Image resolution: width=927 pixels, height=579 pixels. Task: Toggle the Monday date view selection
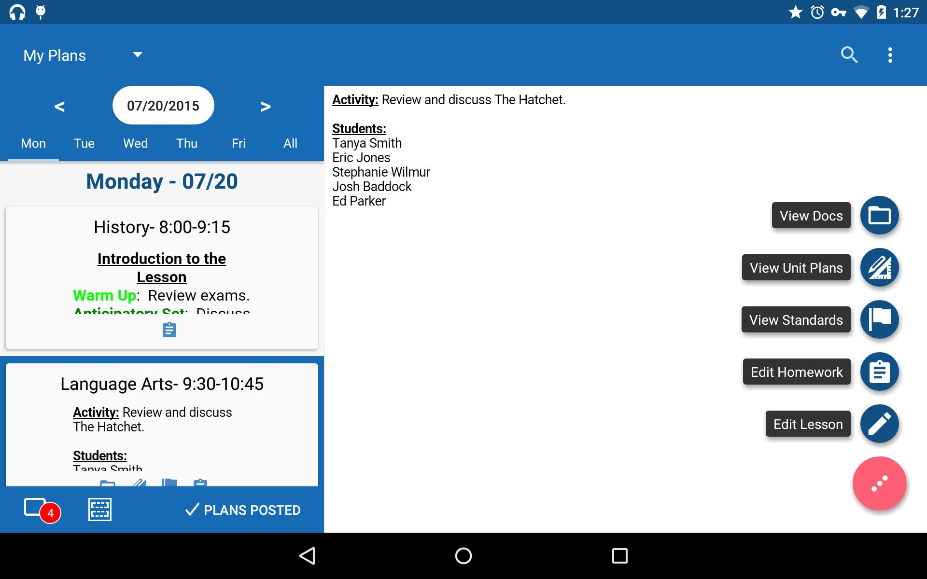33,143
